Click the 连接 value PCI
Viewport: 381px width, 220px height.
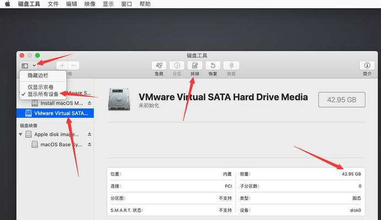[228, 186]
